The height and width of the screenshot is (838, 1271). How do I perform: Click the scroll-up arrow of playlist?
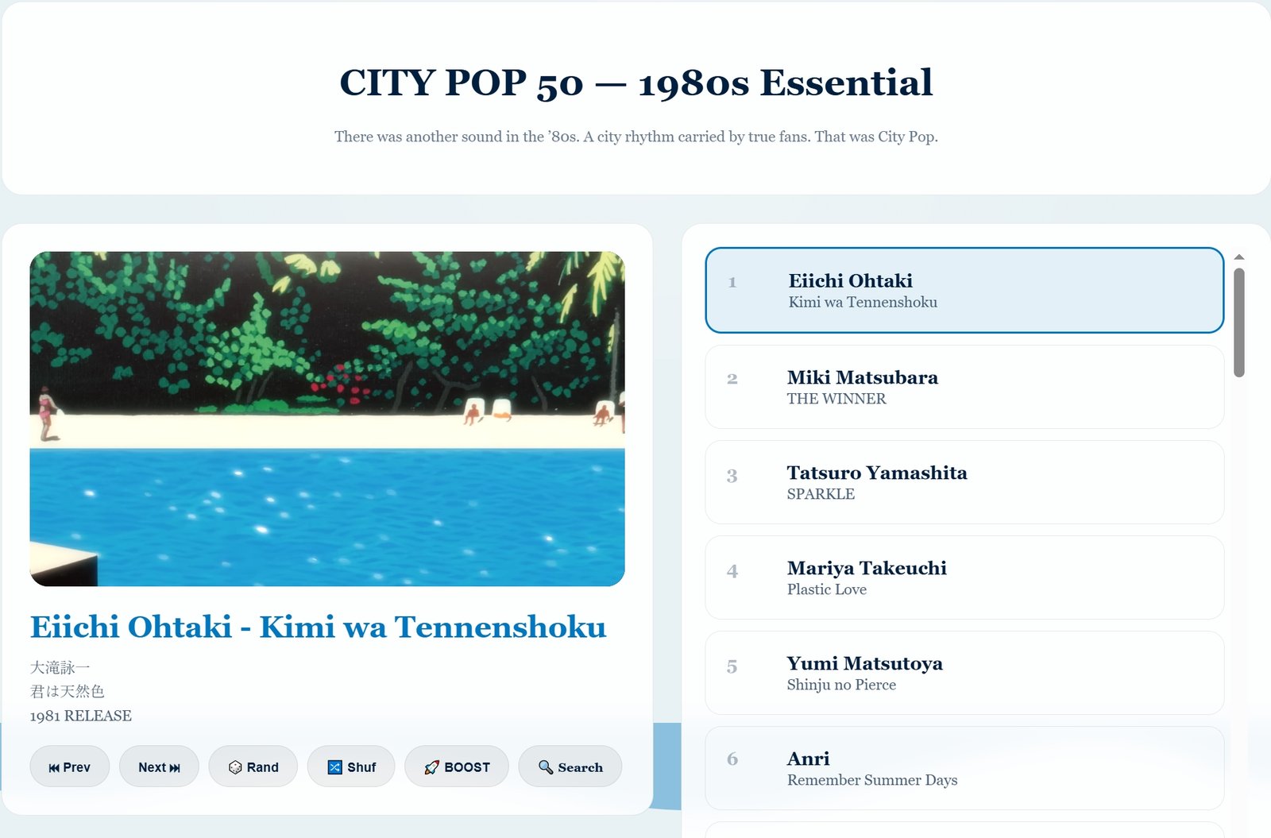[x=1238, y=257]
